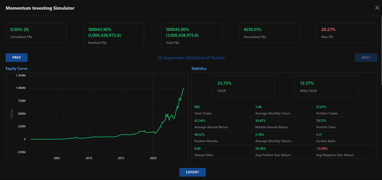
Task: Click the 30 September 2024 period label
Action: (x=191, y=58)
